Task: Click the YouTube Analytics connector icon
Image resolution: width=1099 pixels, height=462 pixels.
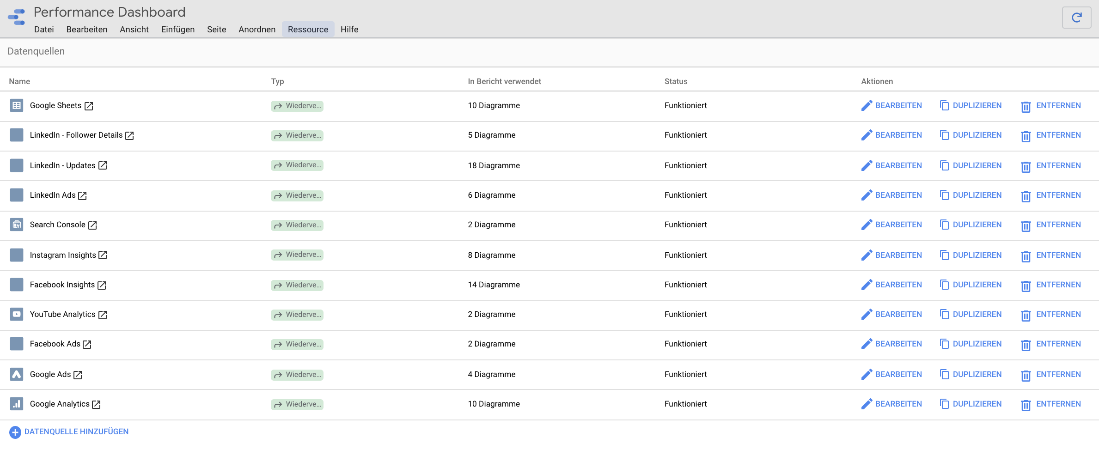Action: tap(17, 314)
